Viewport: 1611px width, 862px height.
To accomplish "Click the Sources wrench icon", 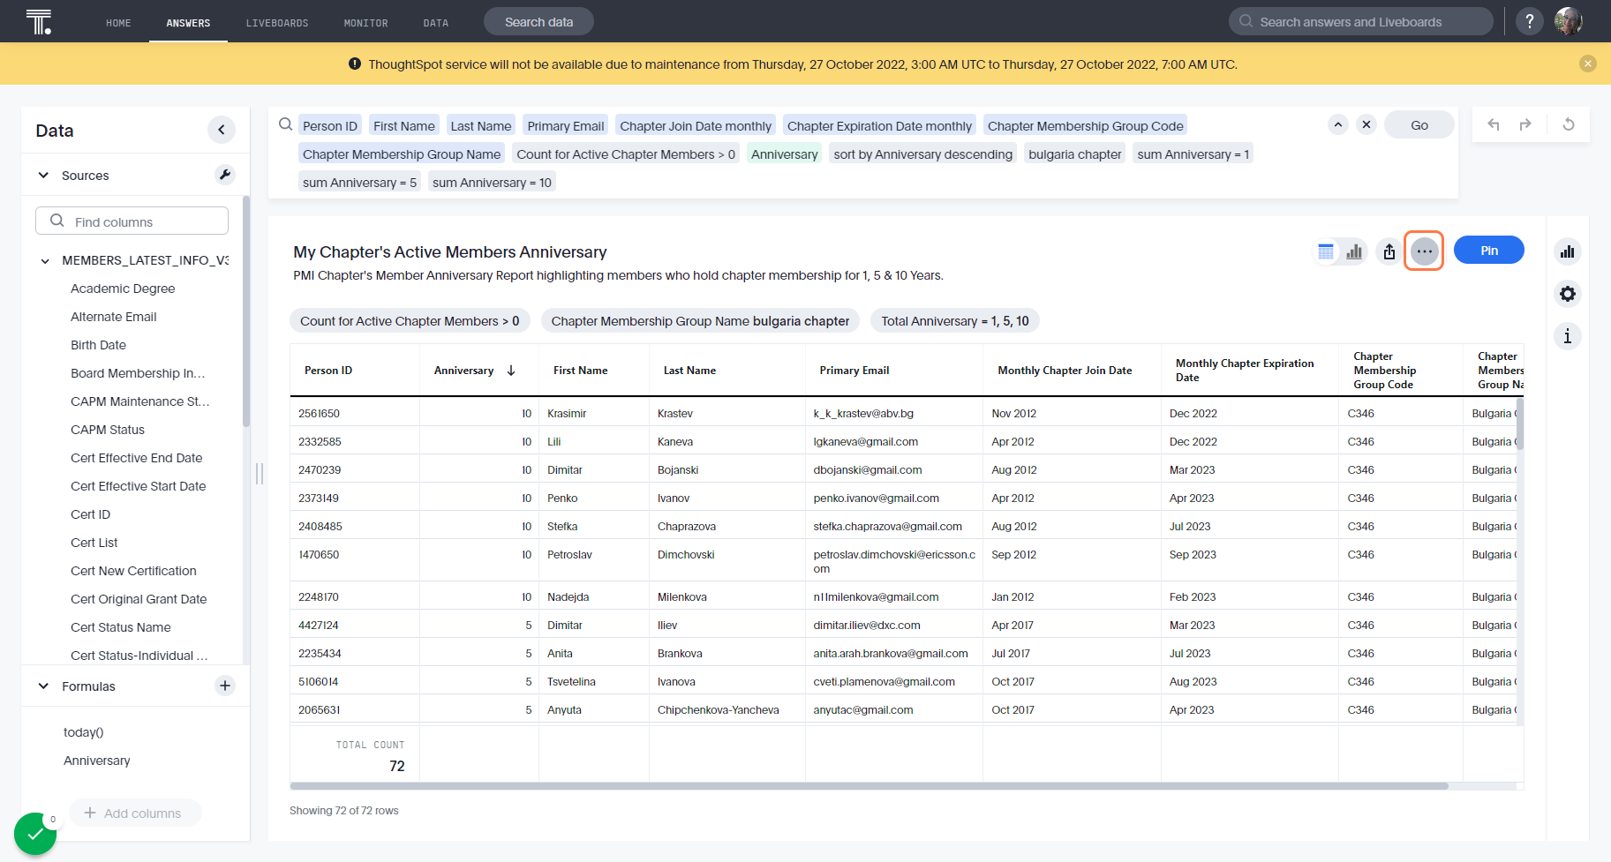I will point(225,175).
